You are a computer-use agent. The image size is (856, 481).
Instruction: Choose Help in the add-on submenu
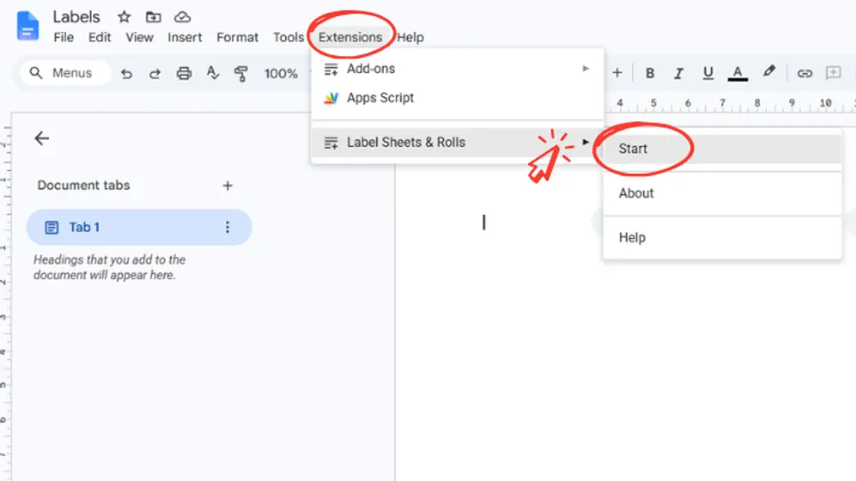tap(721, 238)
